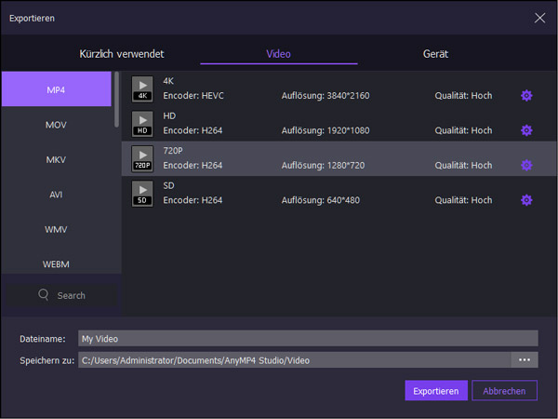Choose MOV format in sidebar

[56, 125]
